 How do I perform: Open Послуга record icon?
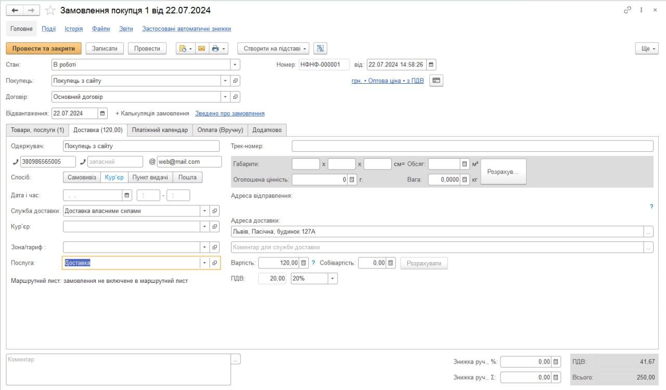click(215, 263)
